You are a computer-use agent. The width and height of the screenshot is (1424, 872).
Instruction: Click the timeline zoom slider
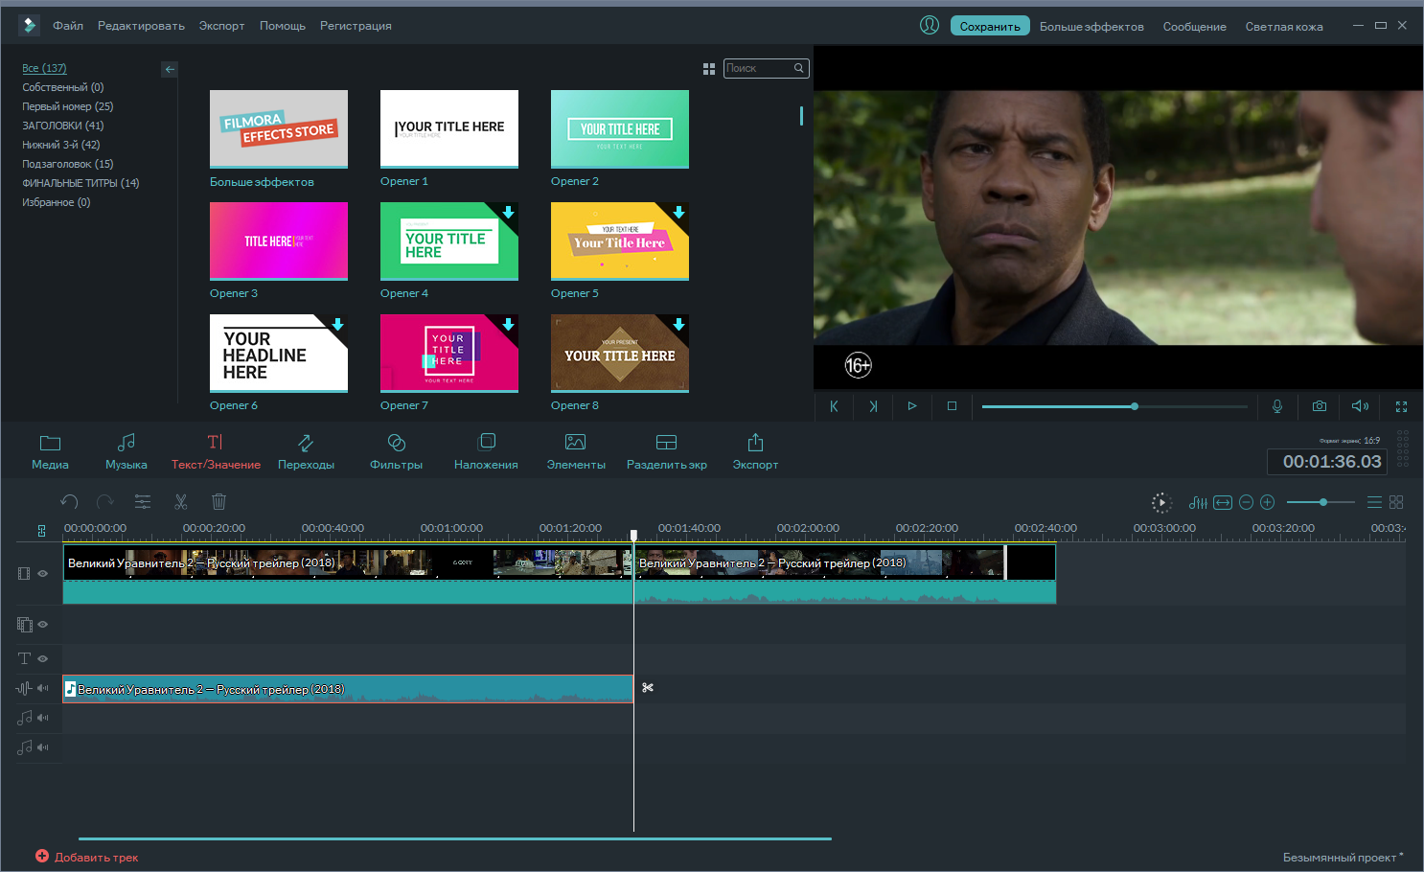click(x=1321, y=502)
